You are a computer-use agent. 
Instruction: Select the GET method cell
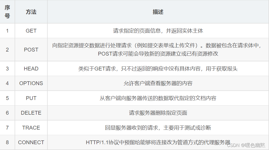pos(31,31)
